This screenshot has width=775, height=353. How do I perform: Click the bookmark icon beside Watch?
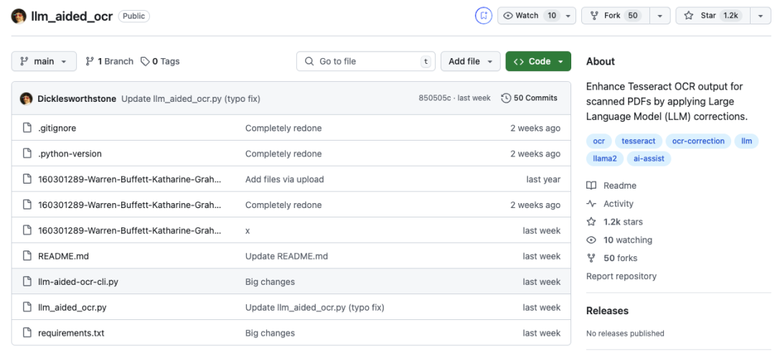pos(484,16)
